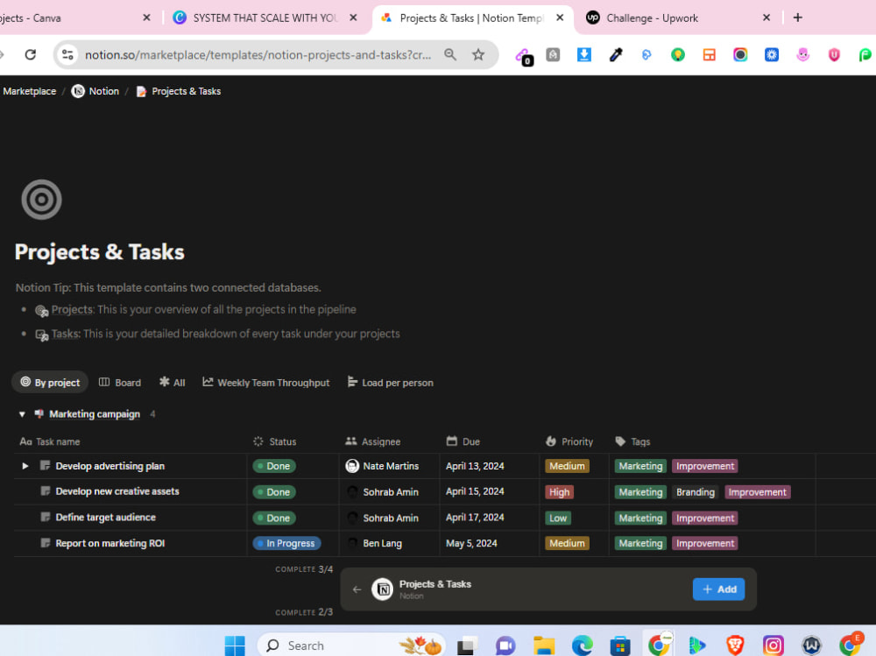
Task: Open File Explorer from taskbar
Action: click(544, 645)
